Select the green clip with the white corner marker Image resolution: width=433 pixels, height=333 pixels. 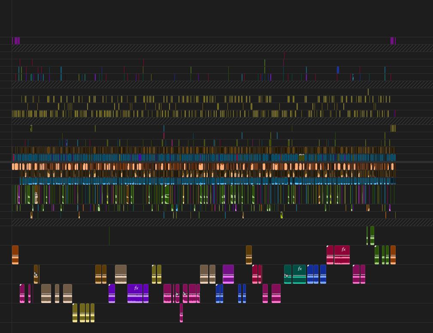(x=377, y=255)
